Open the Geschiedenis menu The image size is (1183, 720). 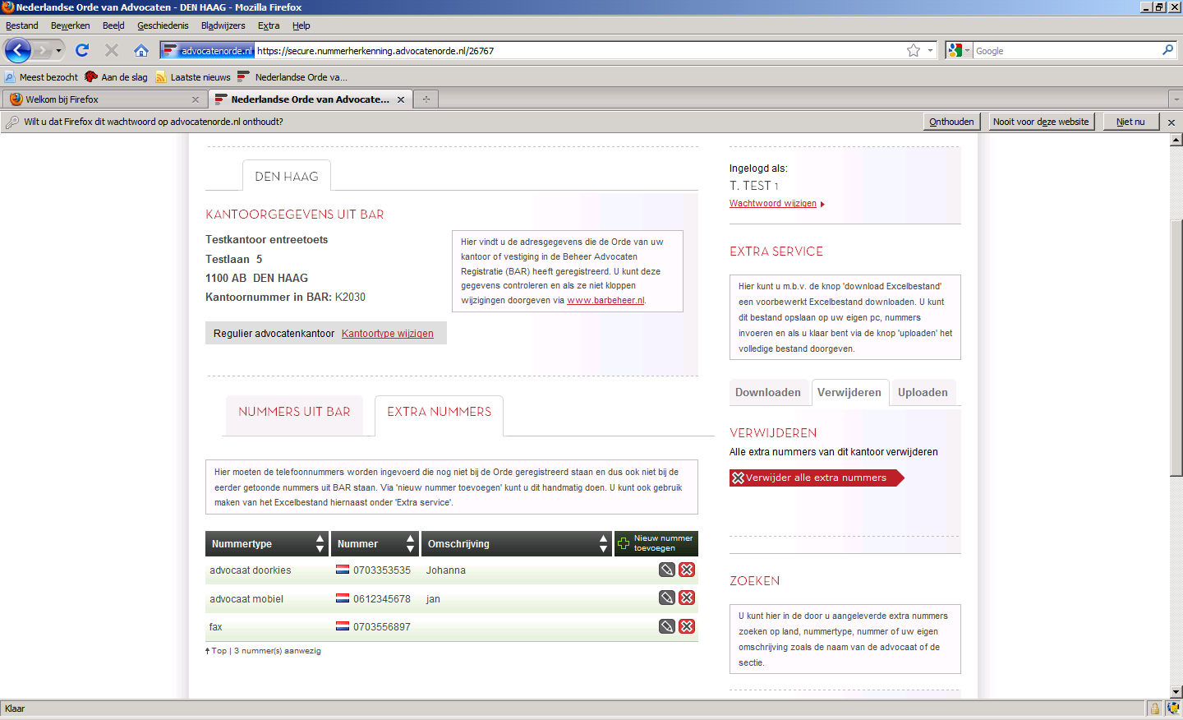(x=163, y=25)
